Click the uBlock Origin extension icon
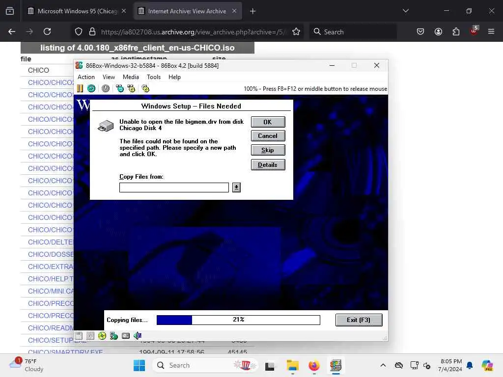The image size is (503, 377). [x=474, y=31]
